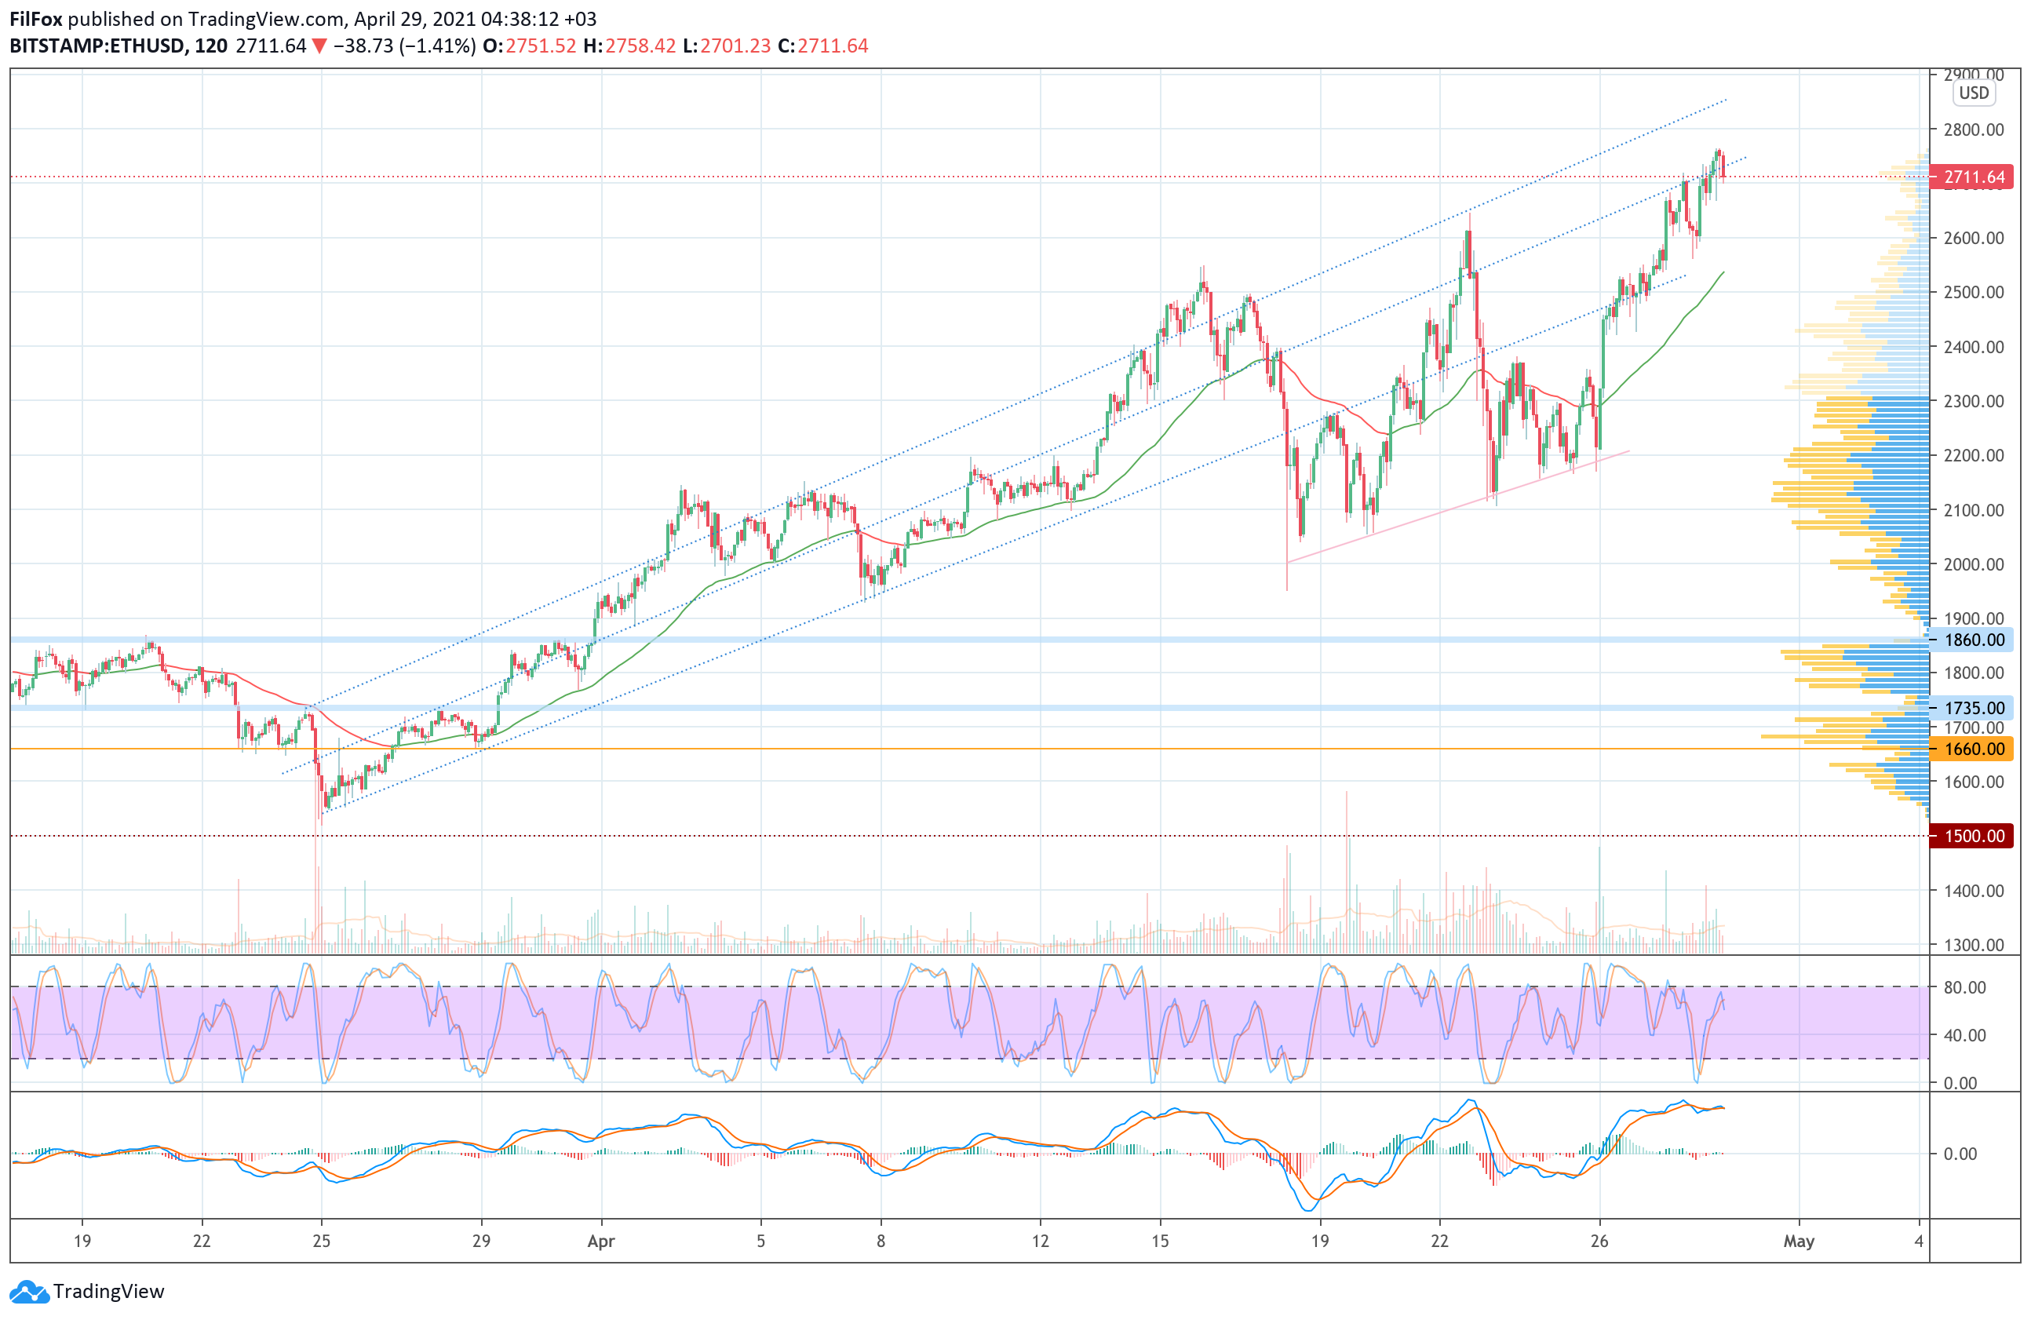Click the 2800.00 label on price scale
Image resolution: width=2031 pixels, height=1320 pixels.
[1973, 129]
